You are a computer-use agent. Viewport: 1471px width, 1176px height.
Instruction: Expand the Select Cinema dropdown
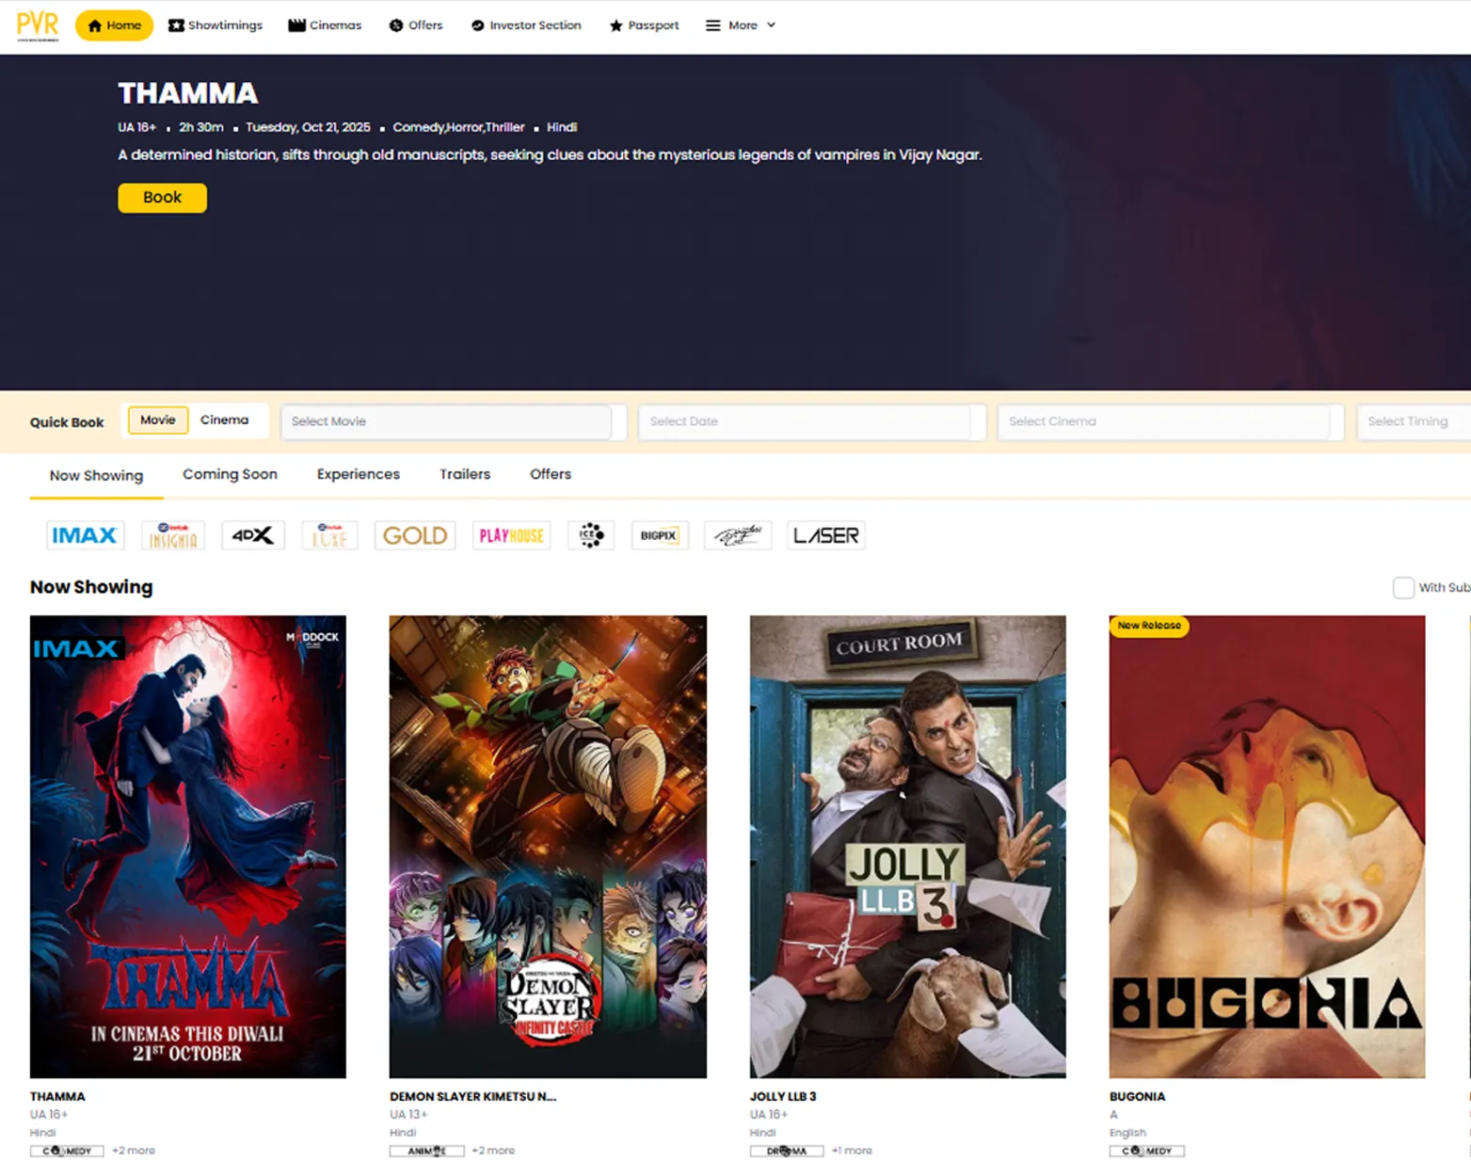[x=1164, y=421]
